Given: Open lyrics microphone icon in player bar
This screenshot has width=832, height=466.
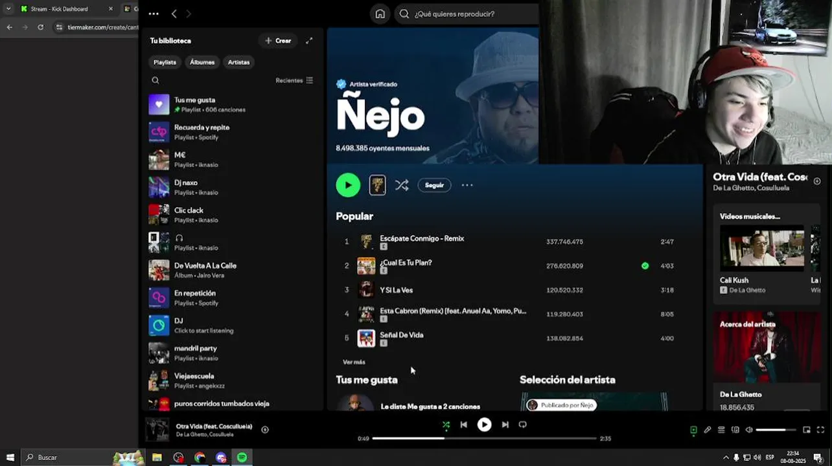Looking at the screenshot, I should coord(708,430).
